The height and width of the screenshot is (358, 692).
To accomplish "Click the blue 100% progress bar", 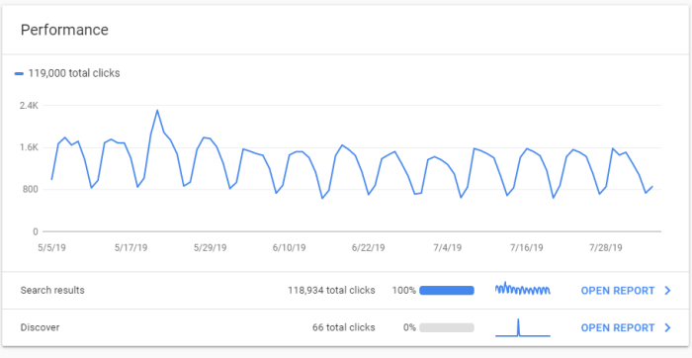I will (447, 291).
